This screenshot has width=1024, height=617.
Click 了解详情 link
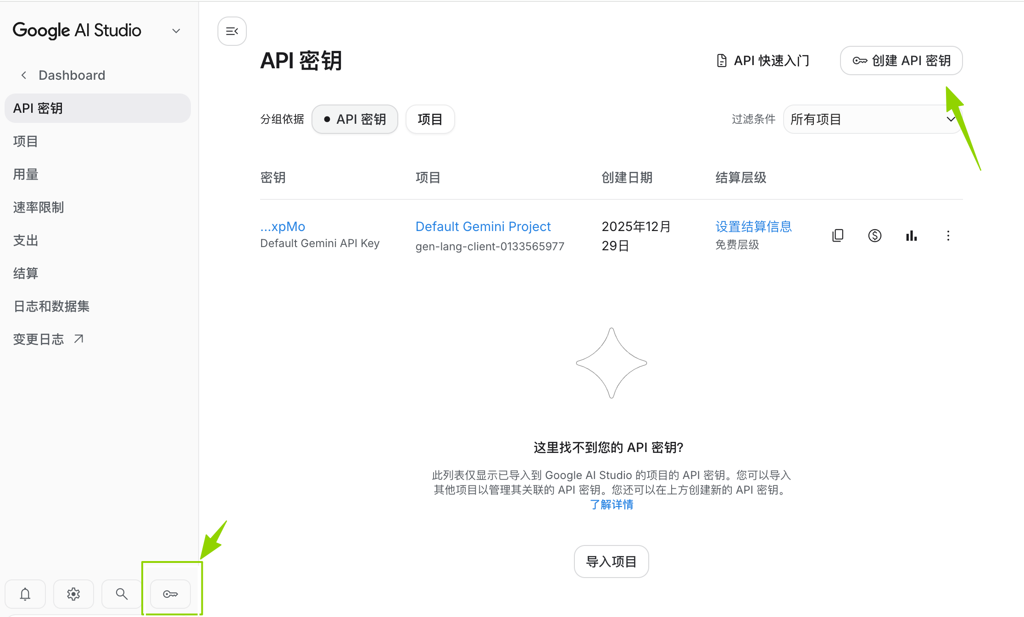click(612, 505)
